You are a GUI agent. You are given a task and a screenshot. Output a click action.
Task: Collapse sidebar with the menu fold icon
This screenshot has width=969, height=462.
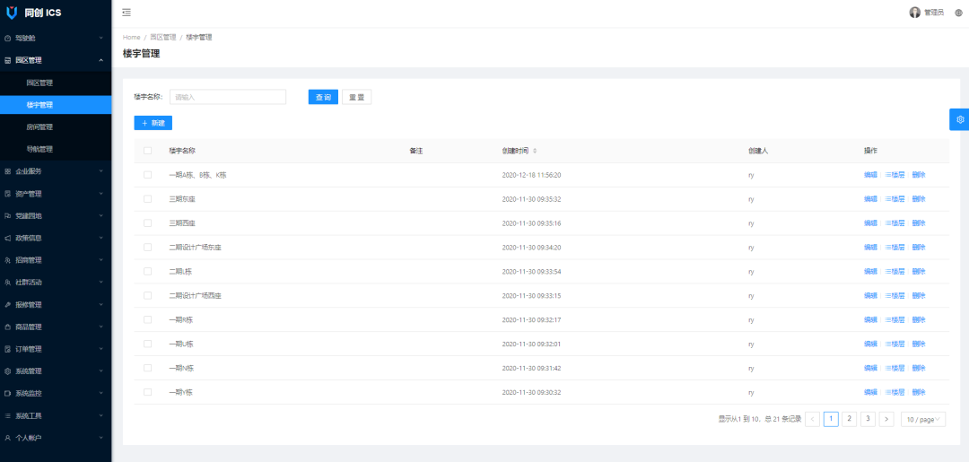127,13
